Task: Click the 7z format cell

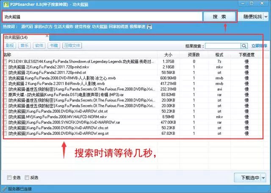Action: (x=219, y=61)
